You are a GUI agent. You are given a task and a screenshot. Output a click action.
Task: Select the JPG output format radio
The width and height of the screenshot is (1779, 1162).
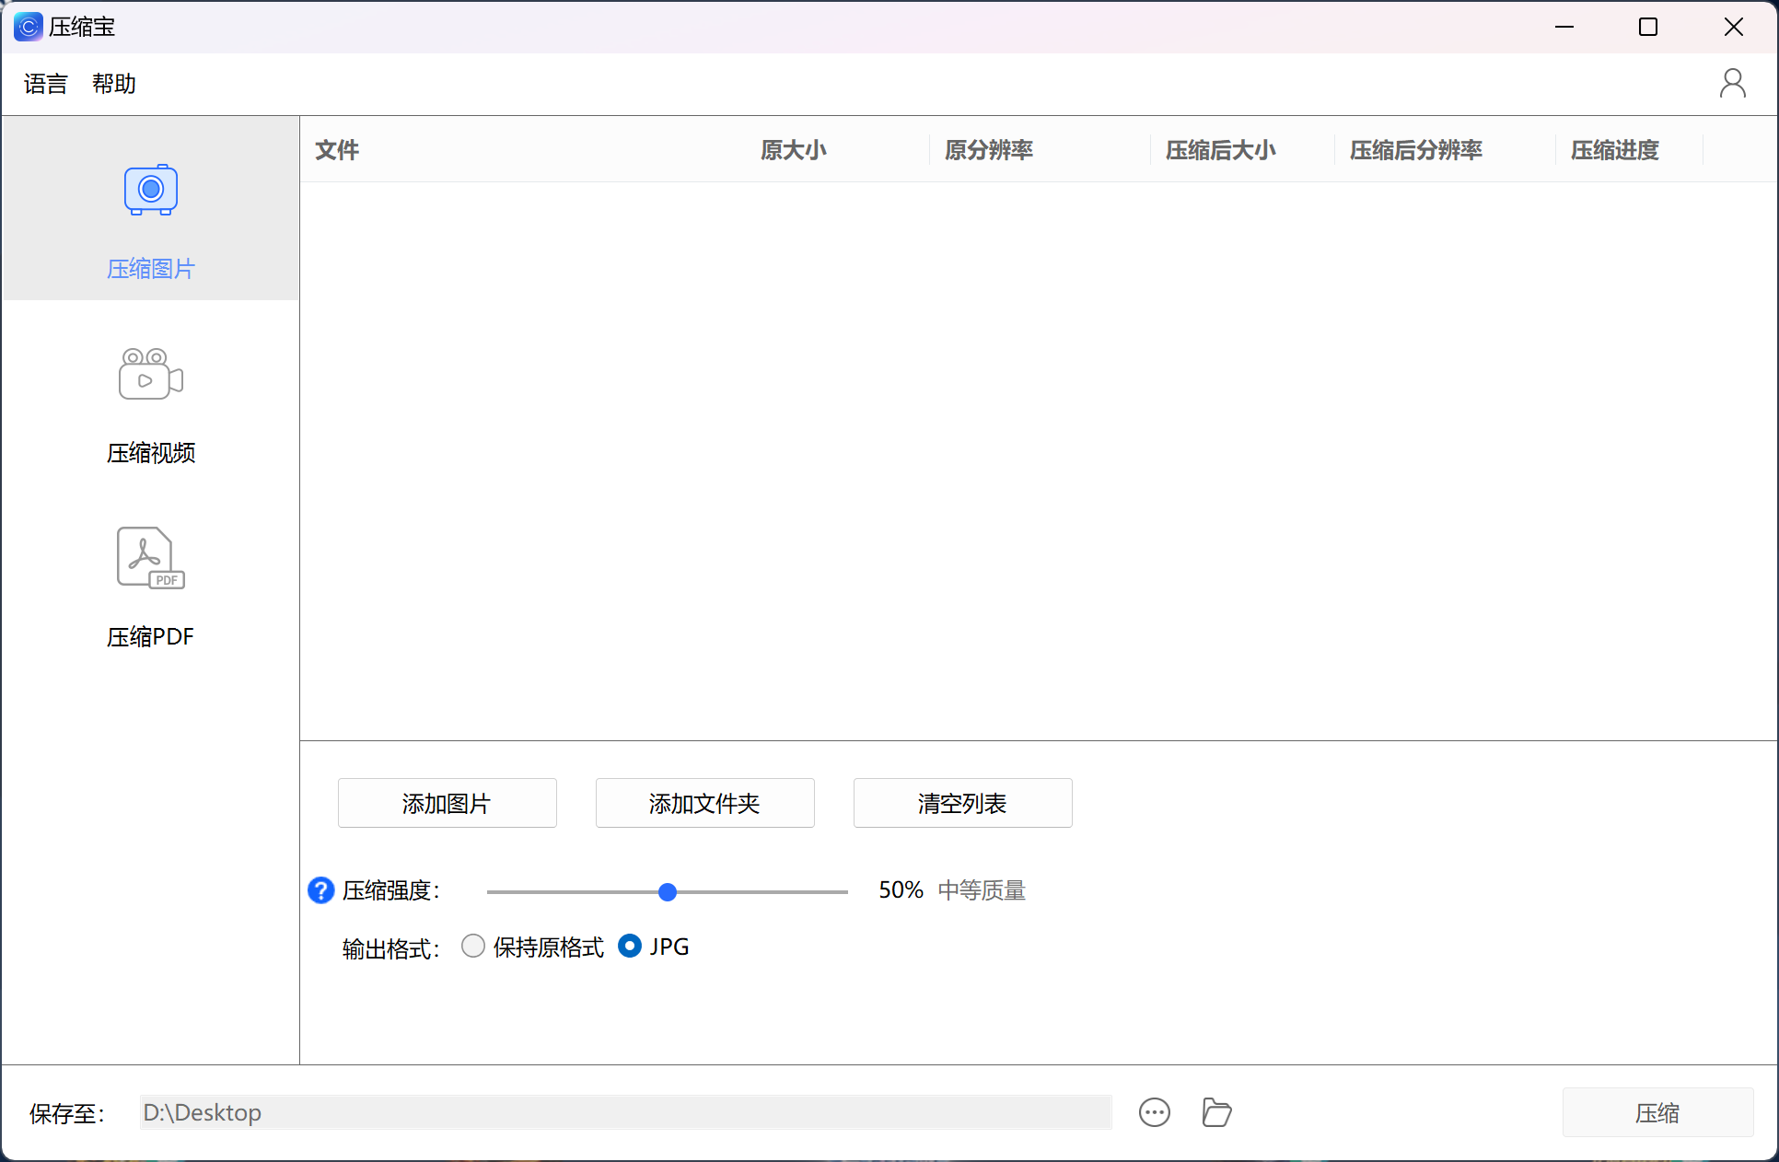630,946
